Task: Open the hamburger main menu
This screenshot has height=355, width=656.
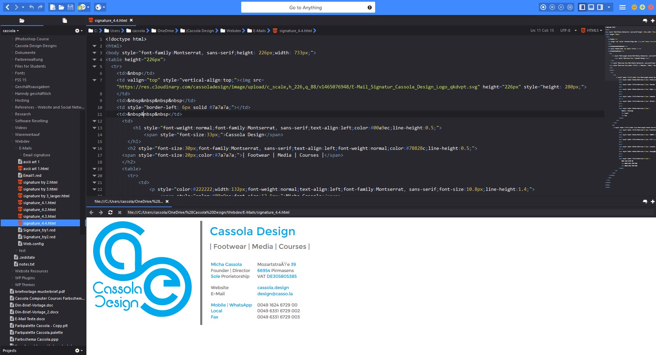Action: click(x=623, y=7)
